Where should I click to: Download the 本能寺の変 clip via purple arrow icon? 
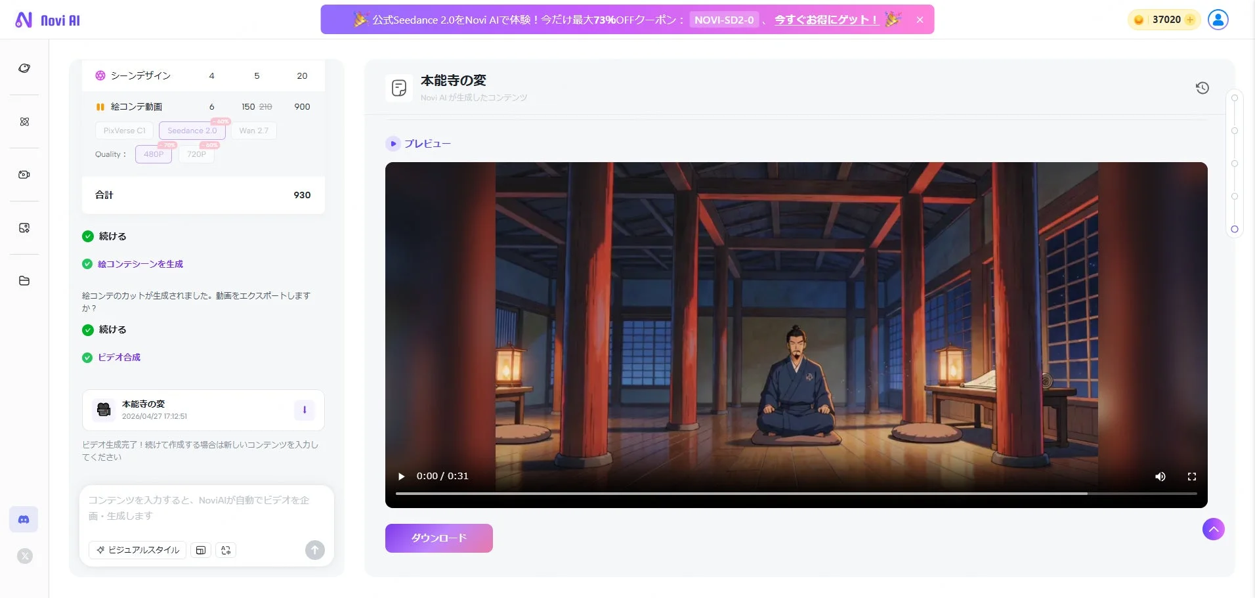[304, 410]
